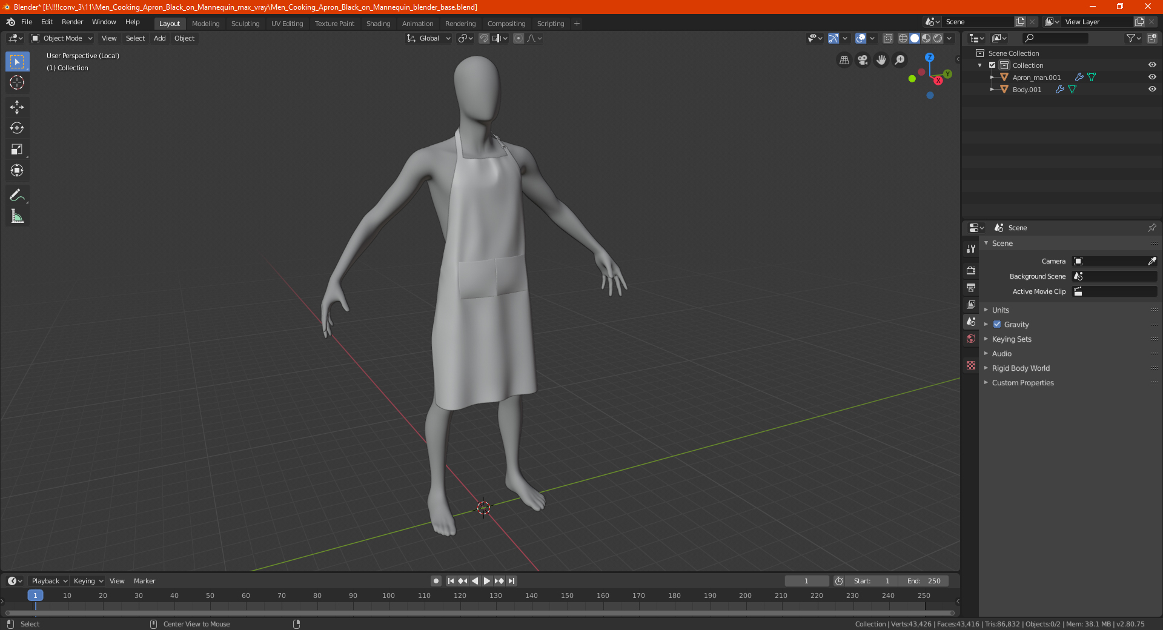Toggle viewport X-ray mode
The image size is (1163, 630).
click(x=887, y=38)
